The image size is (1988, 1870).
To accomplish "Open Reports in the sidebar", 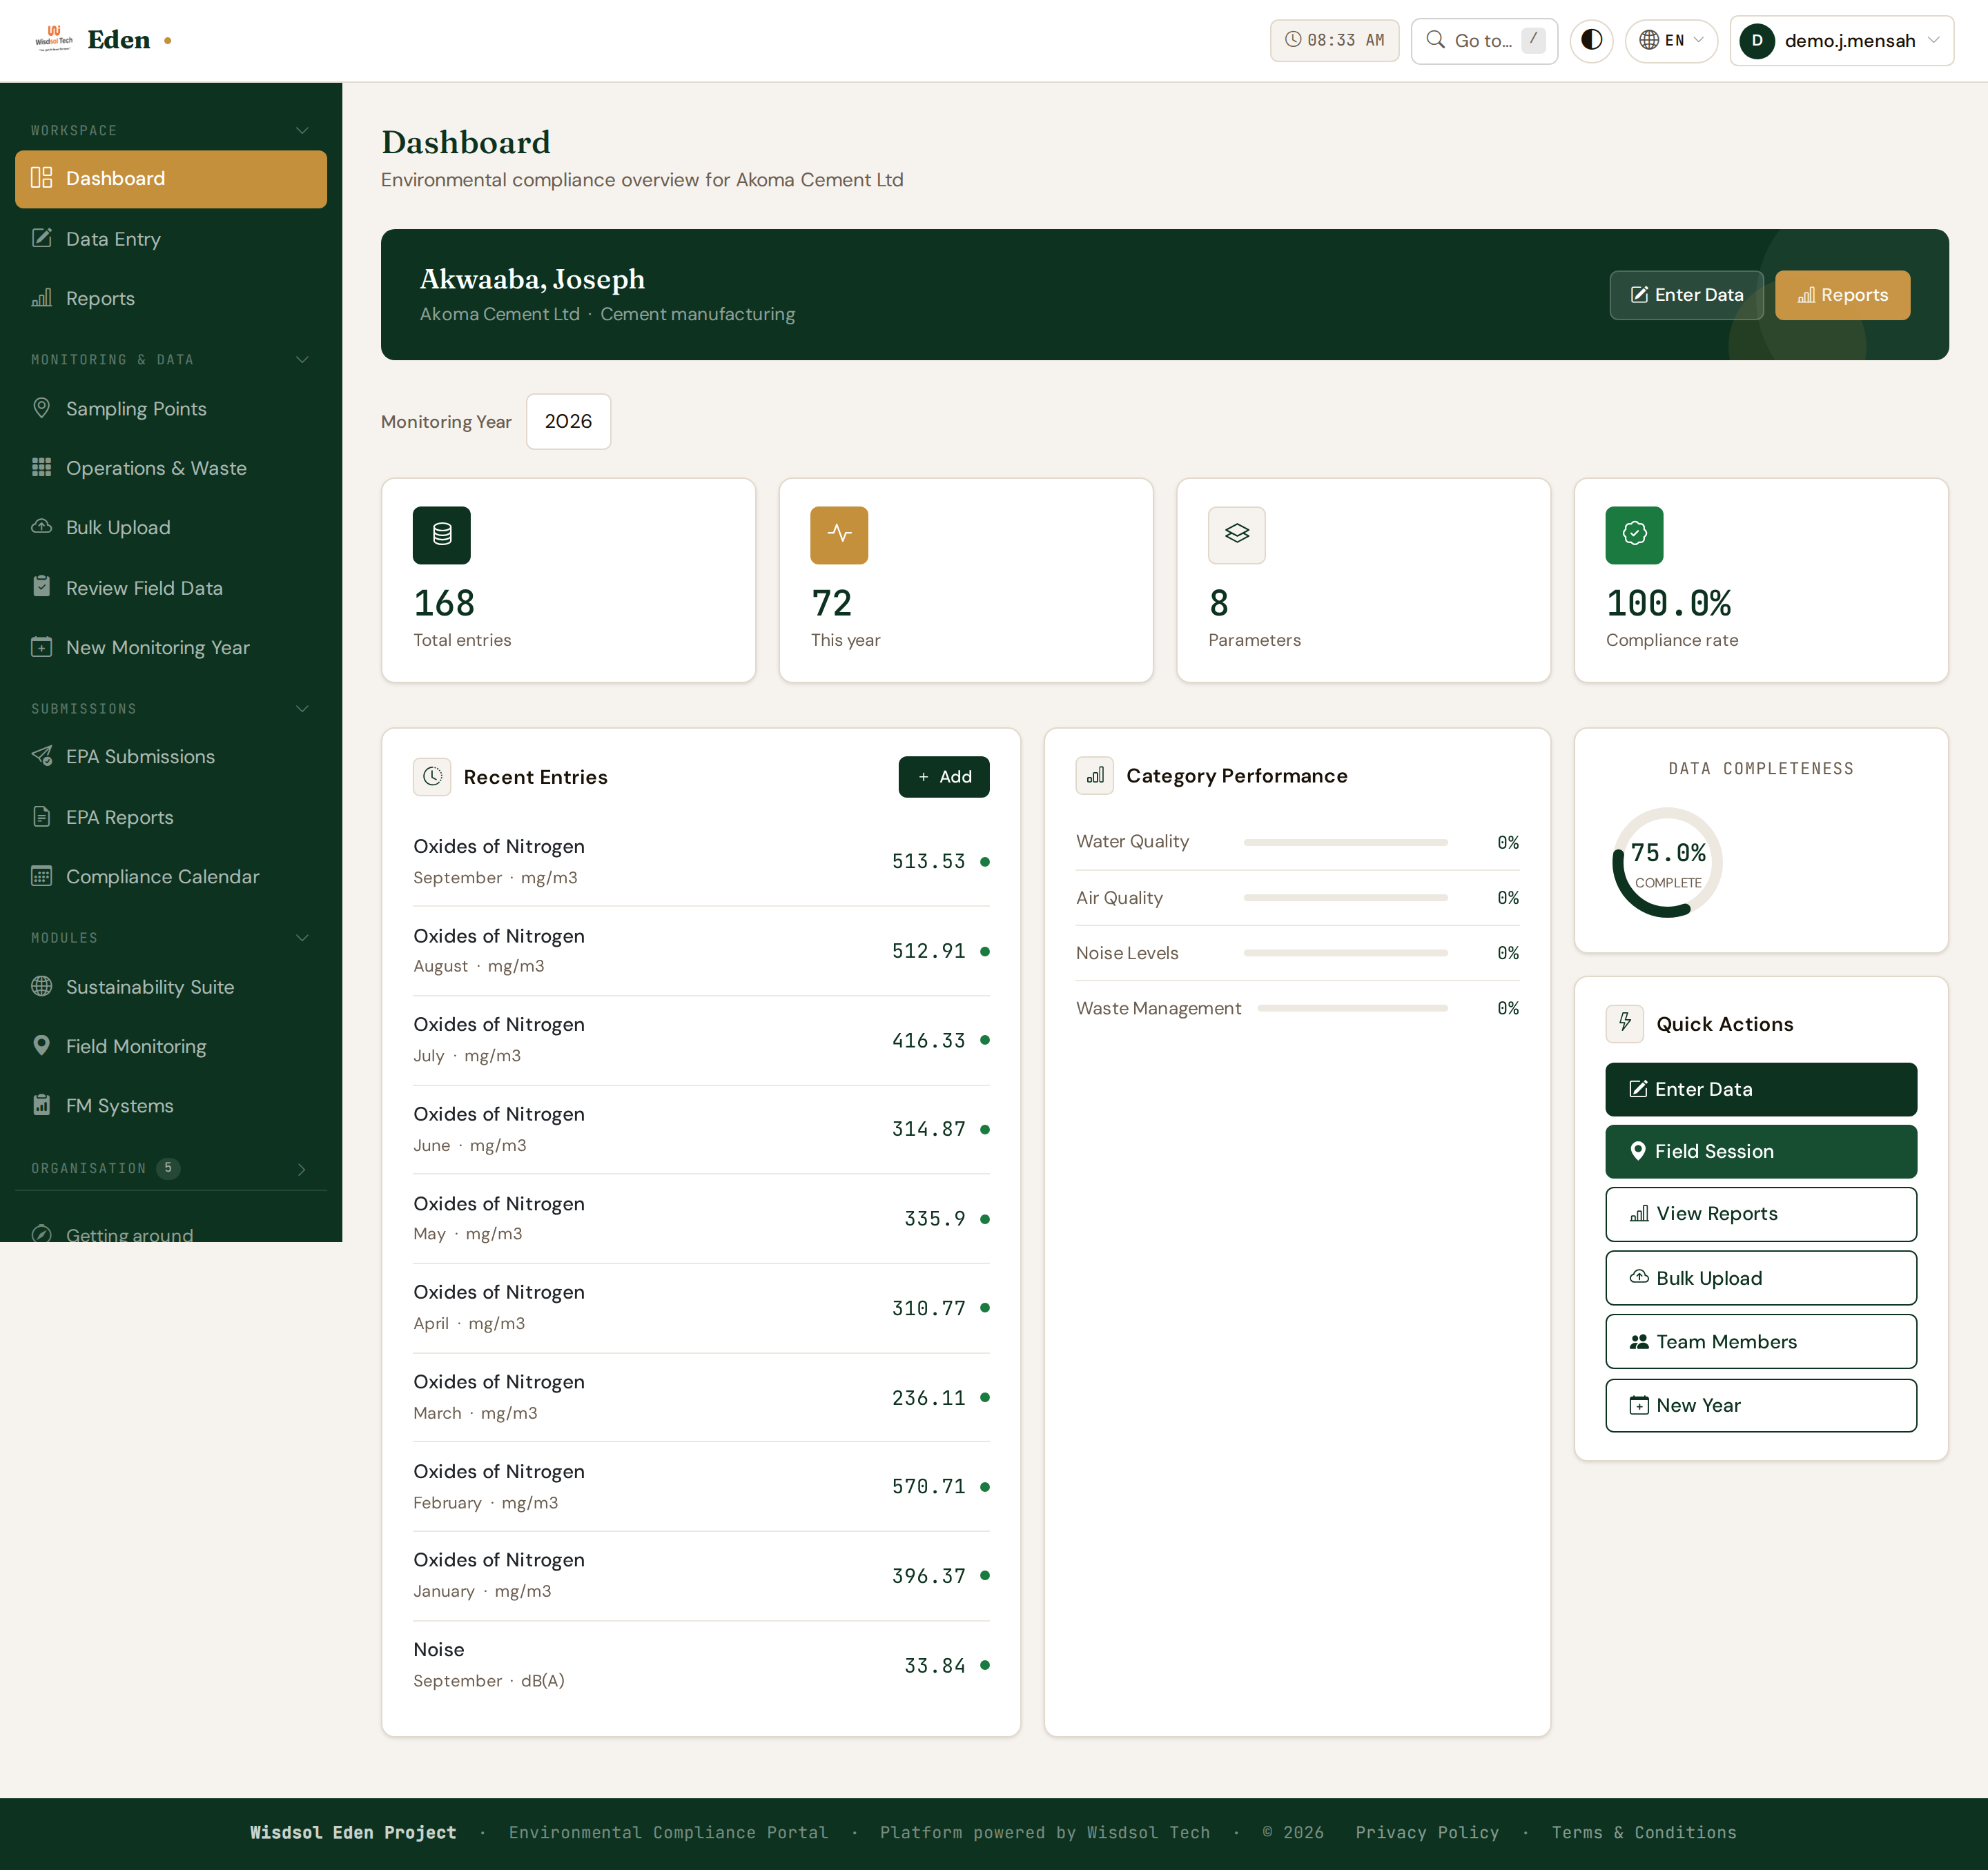I will click(171, 298).
